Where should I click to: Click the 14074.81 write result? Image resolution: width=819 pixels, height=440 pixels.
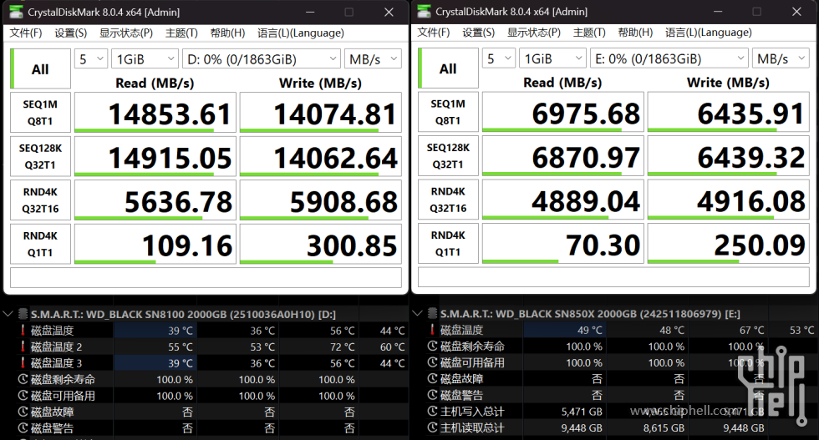pyautogui.click(x=321, y=113)
